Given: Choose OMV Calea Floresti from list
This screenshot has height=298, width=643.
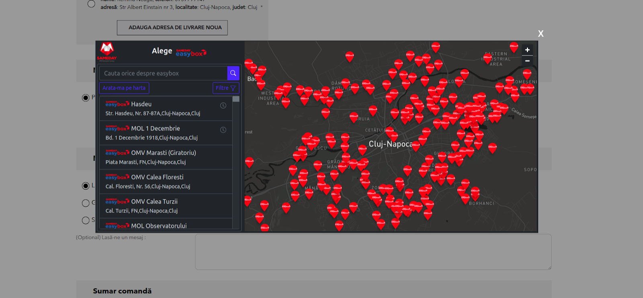Looking at the screenshot, I should [166, 182].
